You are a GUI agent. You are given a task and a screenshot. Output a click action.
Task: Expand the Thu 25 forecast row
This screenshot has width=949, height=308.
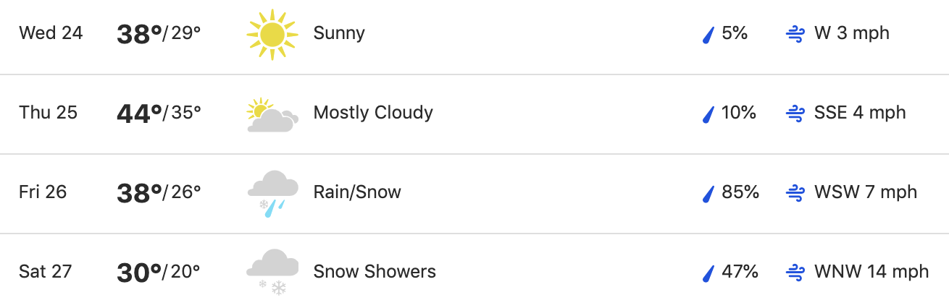pyautogui.click(x=474, y=114)
